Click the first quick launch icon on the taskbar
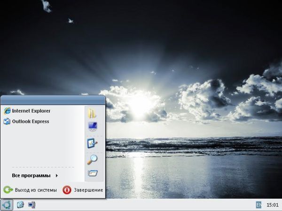The width and height of the screenshot is (282, 211). tap(21, 205)
